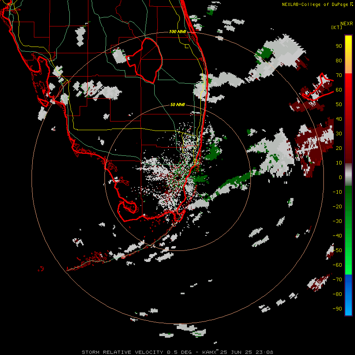Click the positive 90 knot scale label
This screenshot has width=355, height=355.
[x=339, y=46]
